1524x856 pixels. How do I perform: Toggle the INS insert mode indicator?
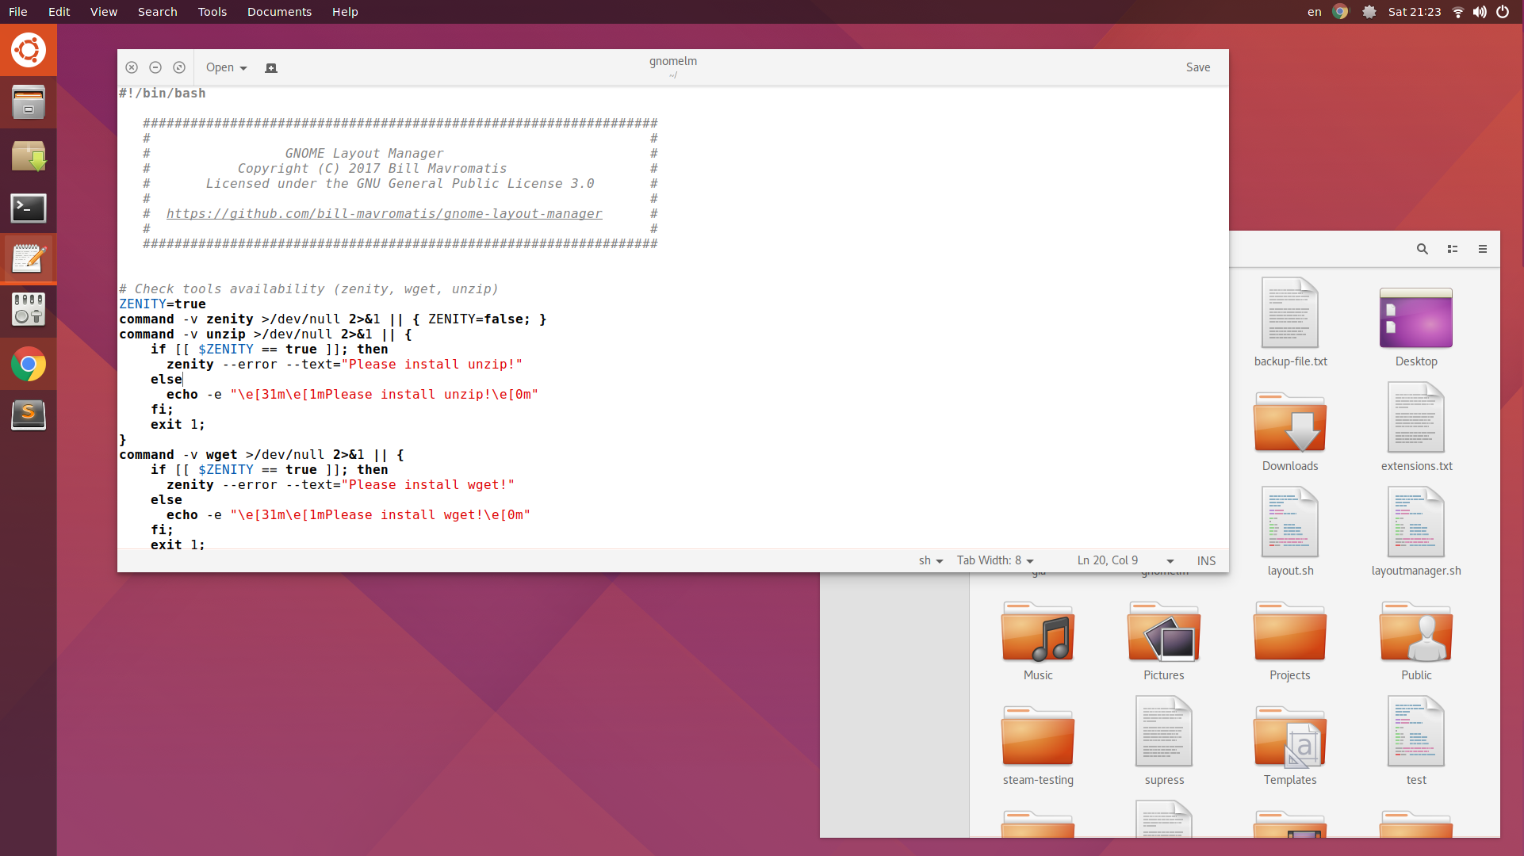click(x=1205, y=561)
